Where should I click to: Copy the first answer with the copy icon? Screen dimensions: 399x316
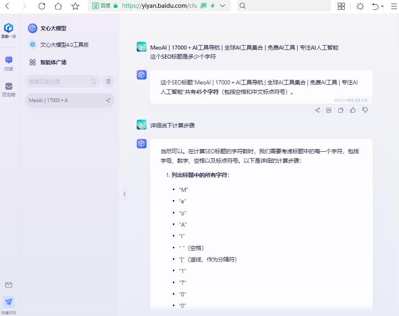pos(340,110)
